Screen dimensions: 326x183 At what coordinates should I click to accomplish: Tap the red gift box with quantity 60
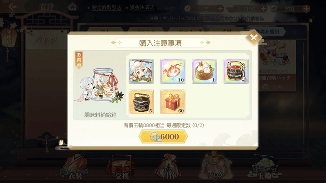tap(173, 102)
